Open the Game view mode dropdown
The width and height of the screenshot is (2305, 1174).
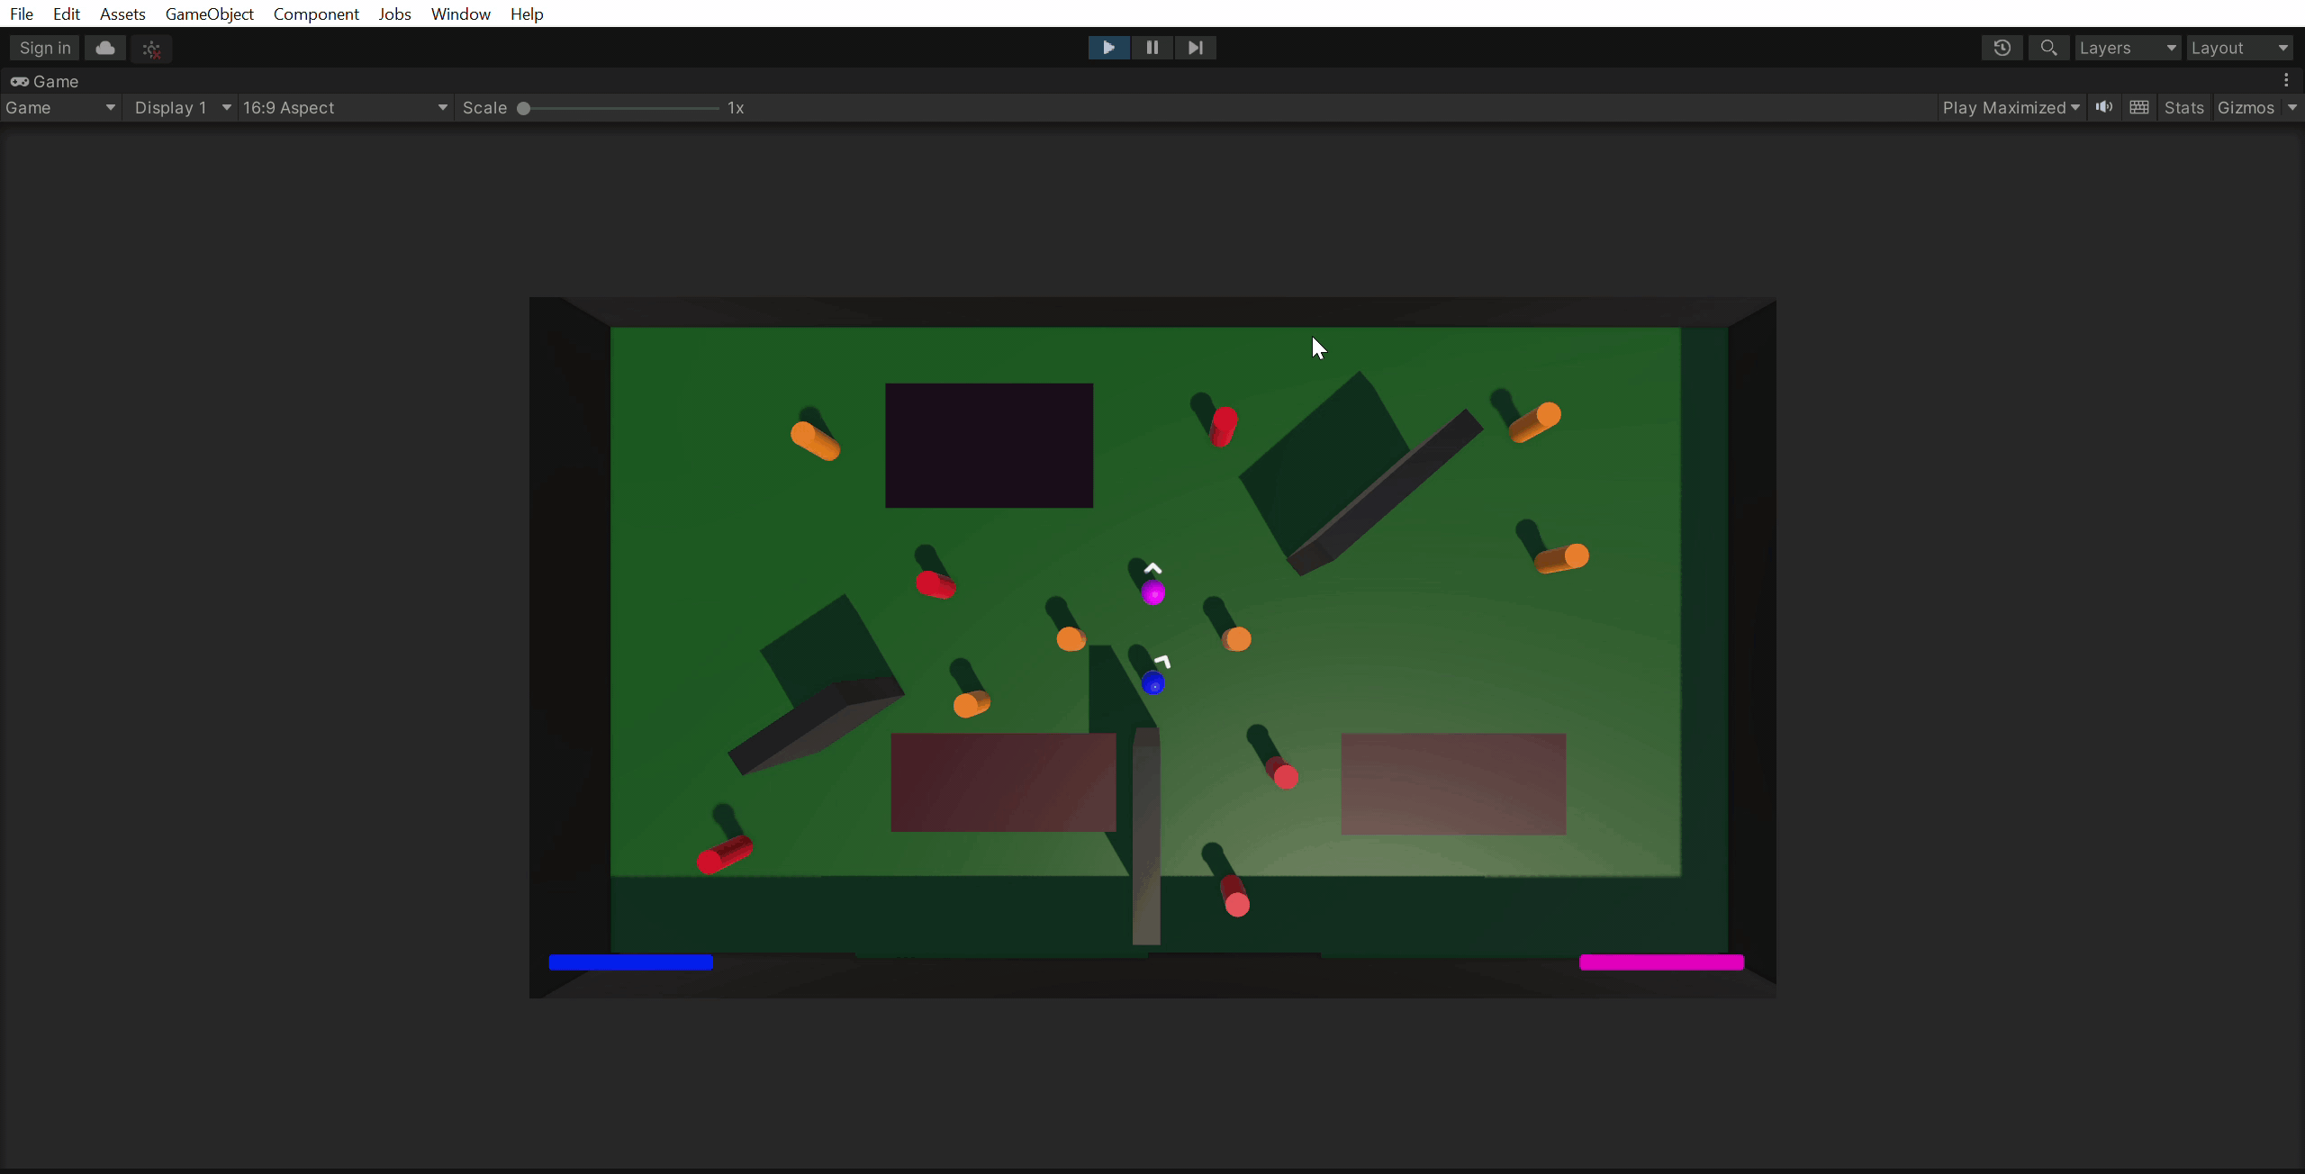click(60, 107)
